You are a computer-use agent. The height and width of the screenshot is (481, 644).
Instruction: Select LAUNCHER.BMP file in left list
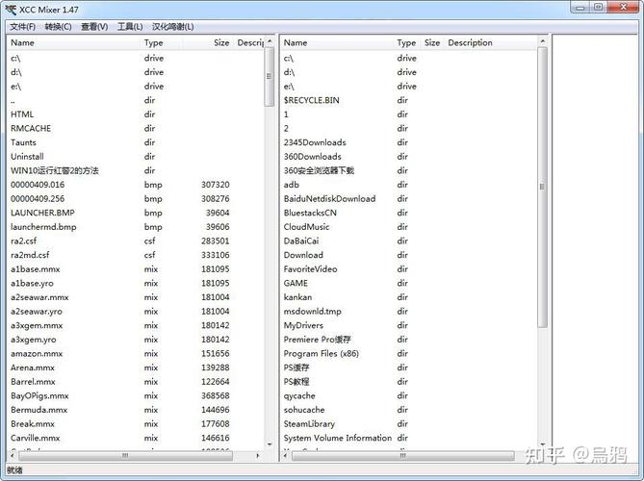tap(42, 213)
